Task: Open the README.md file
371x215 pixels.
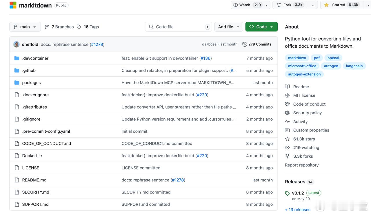Action: (34, 180)
